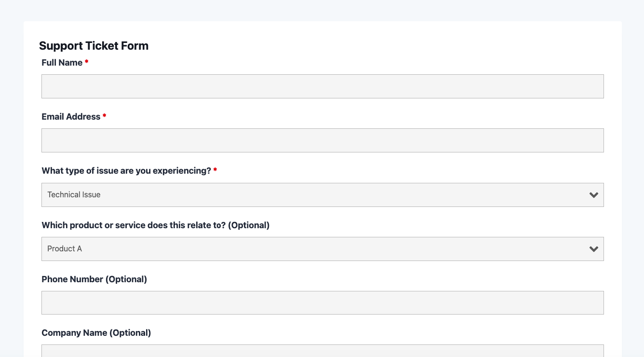Image resolution: width=644 pixels, height=357 pixels.
Task: Click the product or service question label
Action: (x=155, y=225)
